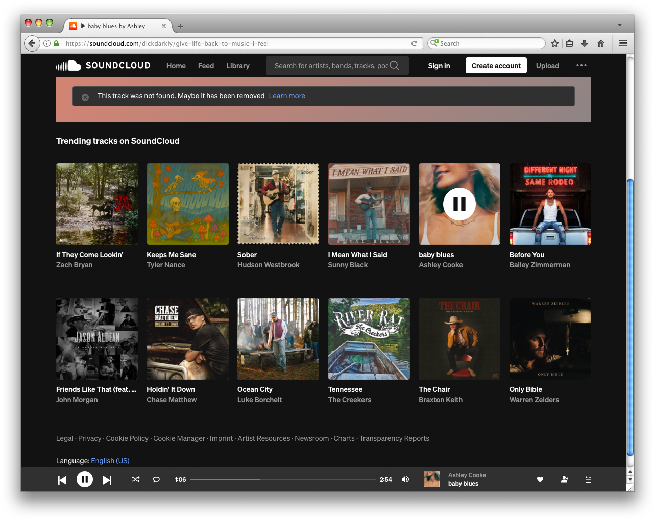Open the Jason Aldean cover thumbnail
The image size is (655, 520).
(x=97, y=339)
